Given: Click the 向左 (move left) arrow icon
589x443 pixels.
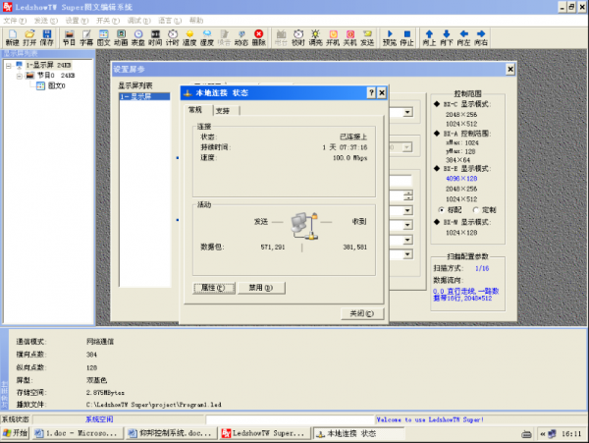Looking at the screenshot, I should [x=464, y=38].
